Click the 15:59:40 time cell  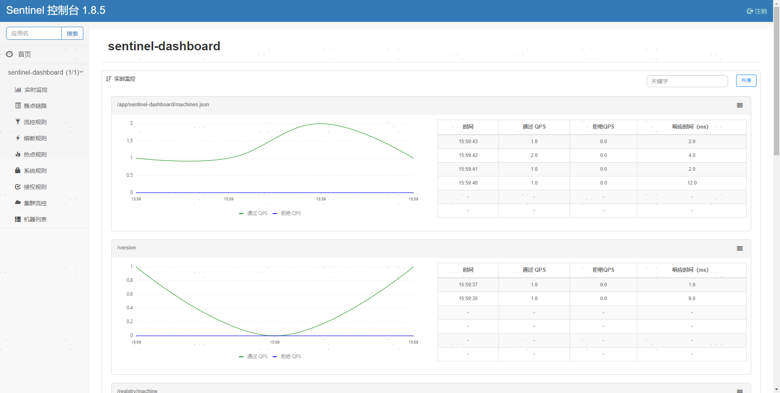468,183
